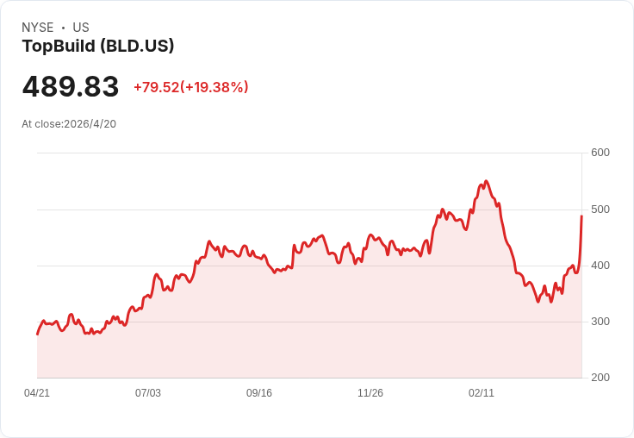
Task: Click the 09/16 date axis label
Action: [259, 392]
